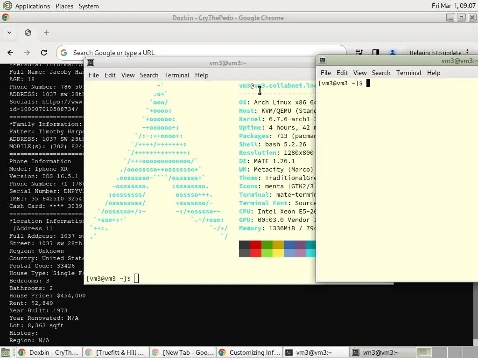Open Chrome media controls icon
This screenshot has width=478, height=358.
(359, 52)
